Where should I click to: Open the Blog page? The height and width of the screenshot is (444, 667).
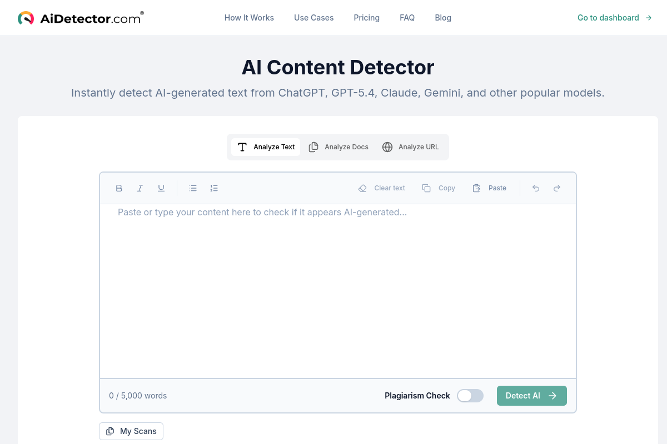click(443, 18)
